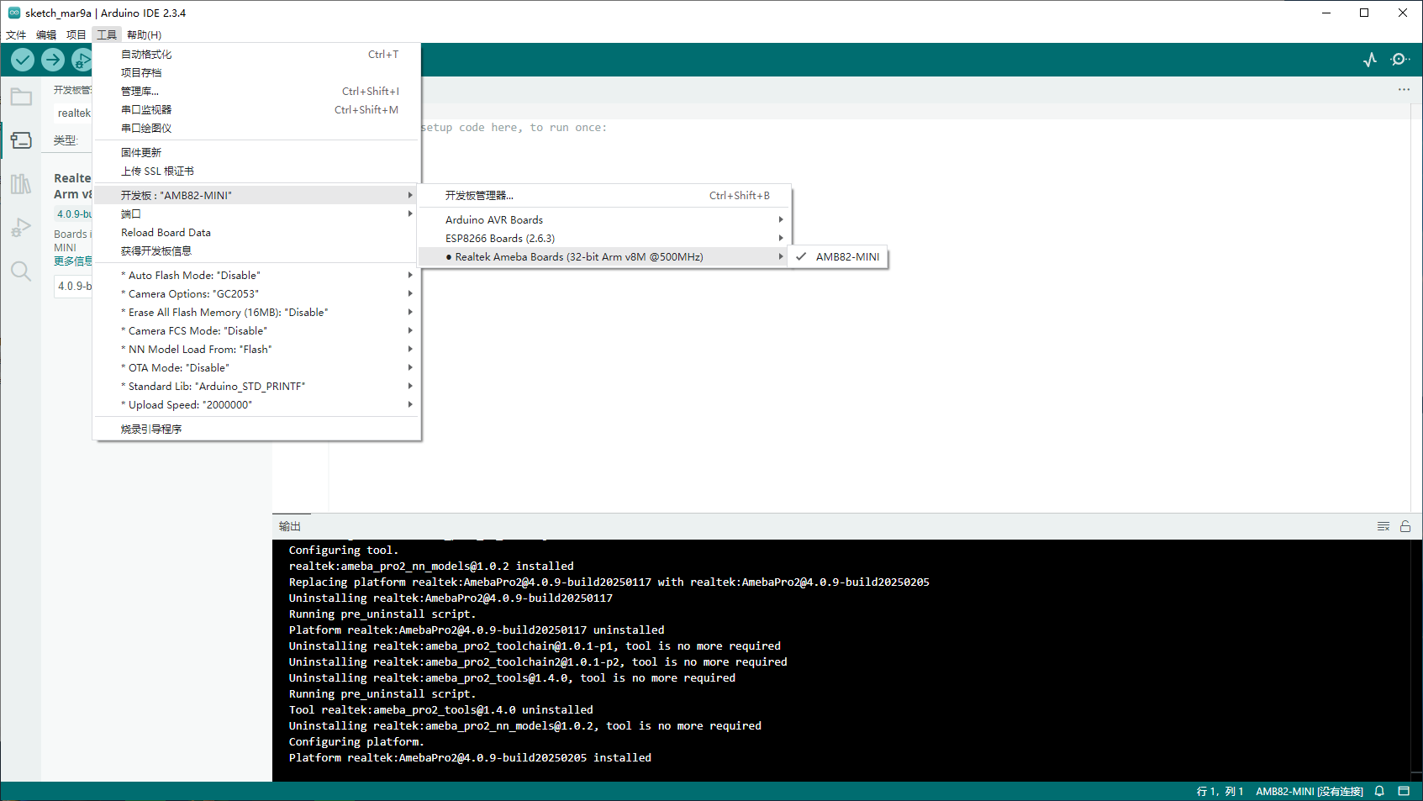Click the output line 'Configuring platform.'
1423x801 pixels.
pos(356,742)
